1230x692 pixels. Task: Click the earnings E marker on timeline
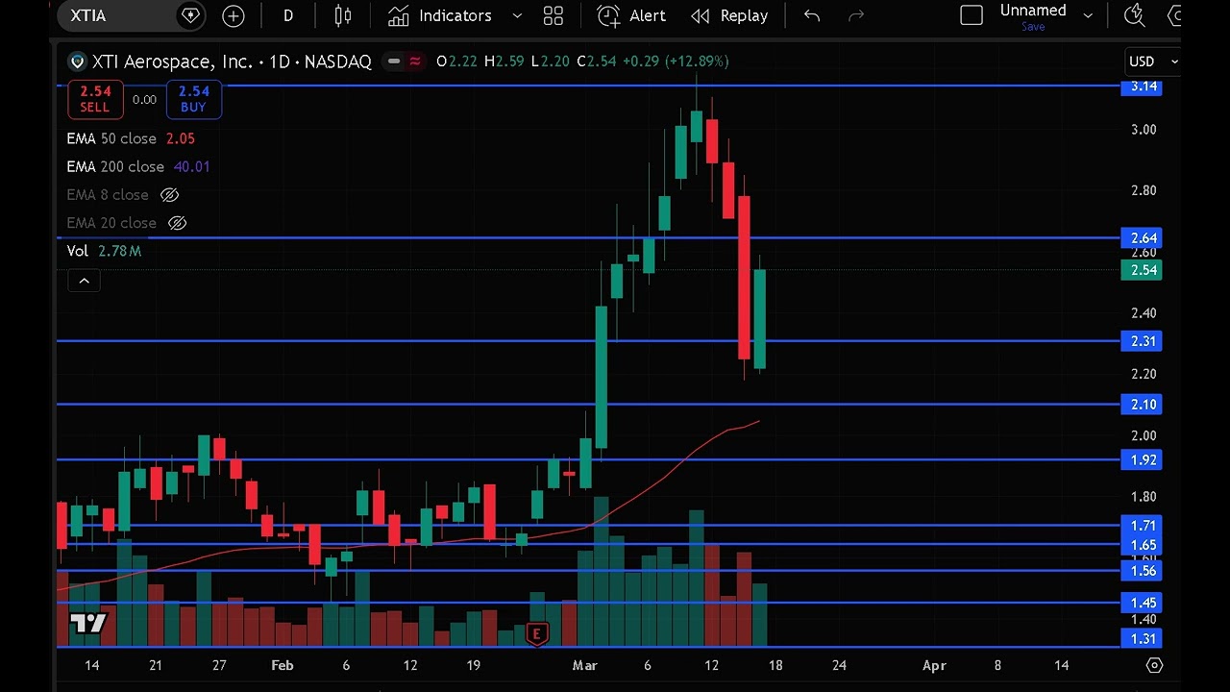tap(537, 633)
